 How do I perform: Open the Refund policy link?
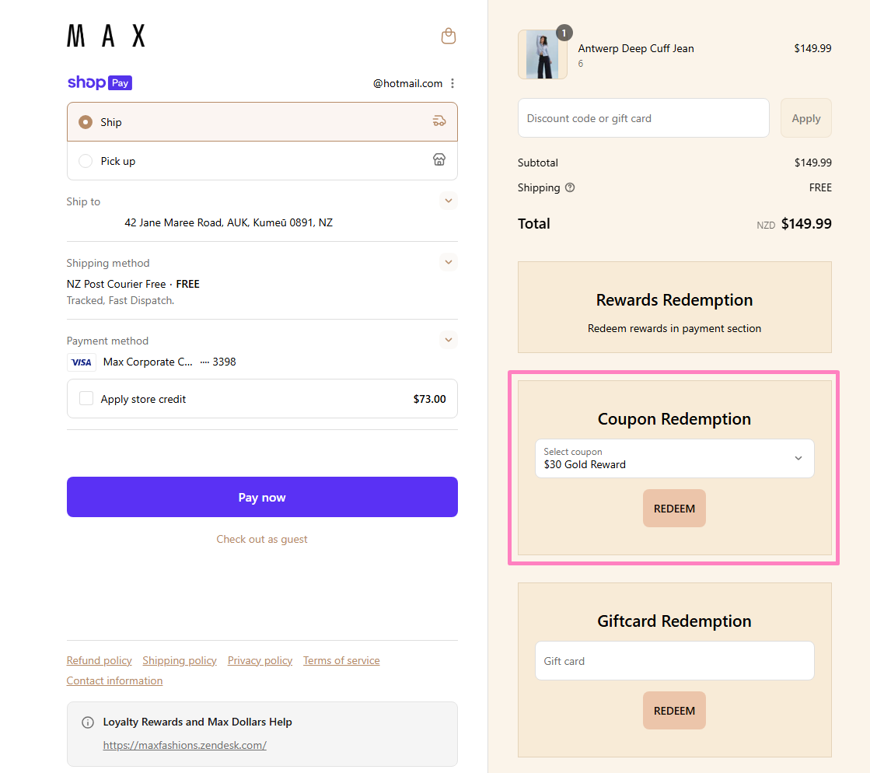tap(99, 660)
